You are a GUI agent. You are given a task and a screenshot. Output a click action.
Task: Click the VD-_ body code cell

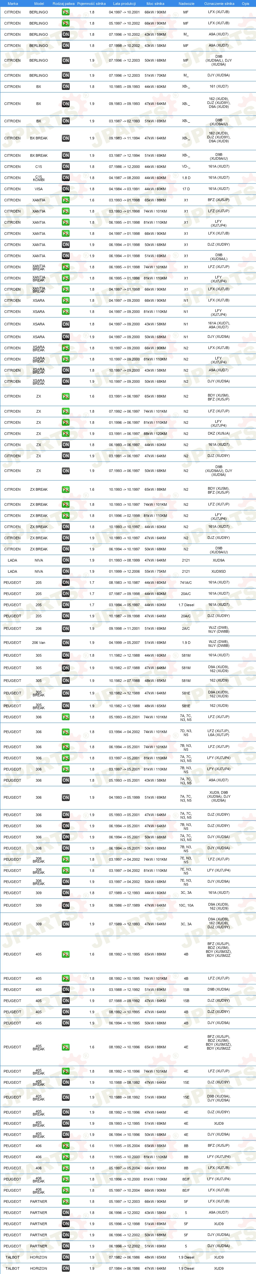[x=186, y=167]
